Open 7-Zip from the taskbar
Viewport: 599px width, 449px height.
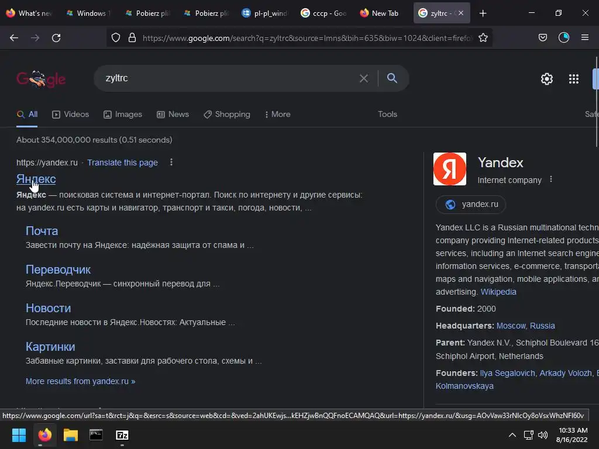click(122, 435)
